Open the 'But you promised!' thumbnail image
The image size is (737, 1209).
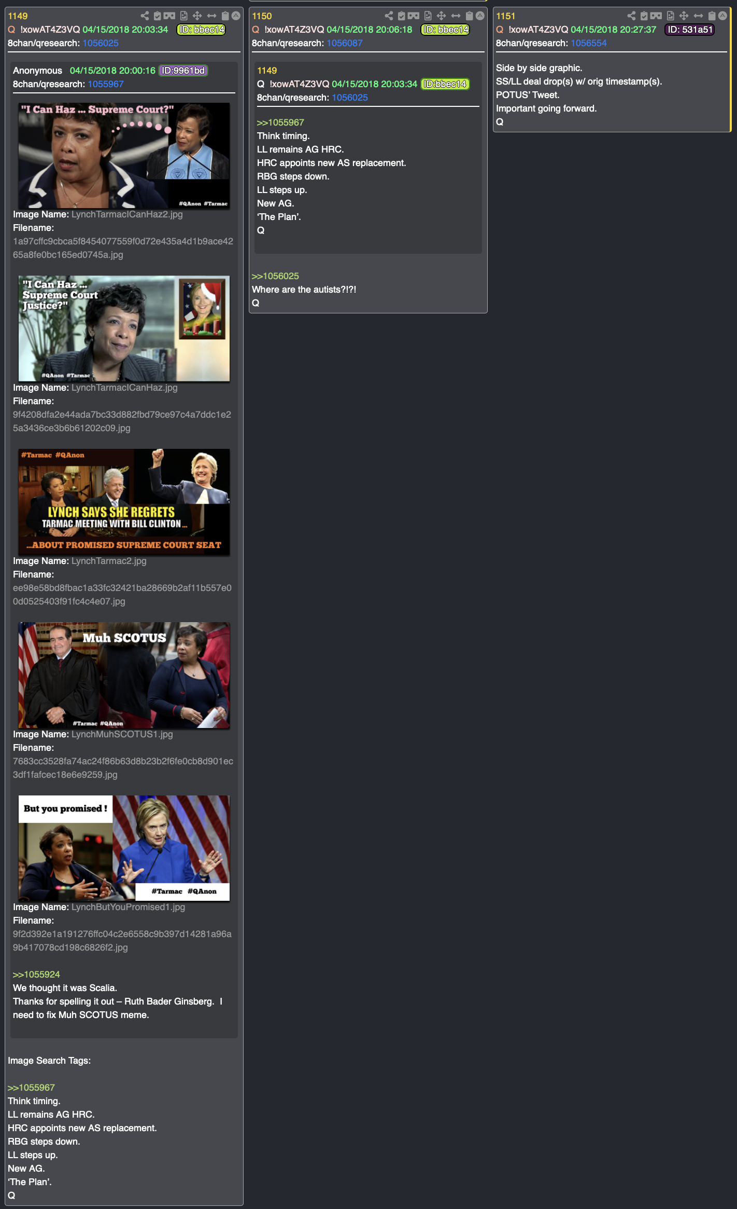tap(124, 848)
